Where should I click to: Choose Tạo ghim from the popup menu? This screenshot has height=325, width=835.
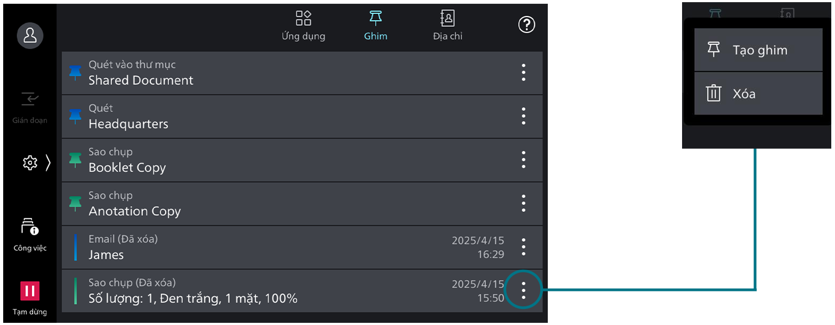point(758,50)
